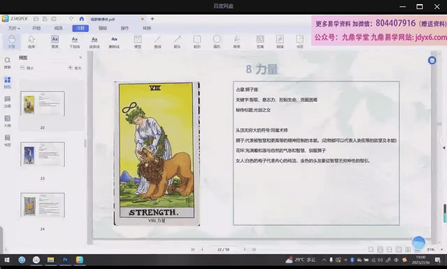The width and height of the screenshot is (447, 269).
Task: Insert a link (链接) annotation
Action: click(x=280, y=41)
